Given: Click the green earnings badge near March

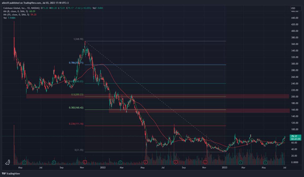Looking at the screenshot, I should point(120,162).
